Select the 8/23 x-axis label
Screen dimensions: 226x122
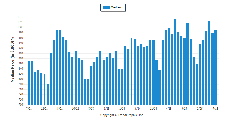coord(107,109)
